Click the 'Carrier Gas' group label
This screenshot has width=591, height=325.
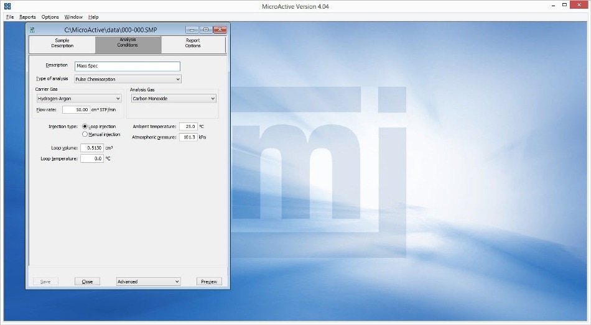coord(47,89)
